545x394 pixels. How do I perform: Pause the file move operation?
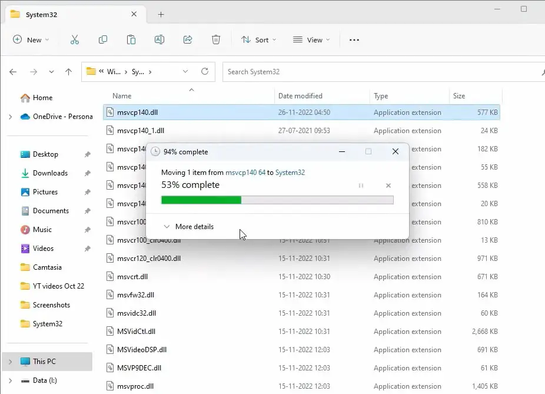361,186
